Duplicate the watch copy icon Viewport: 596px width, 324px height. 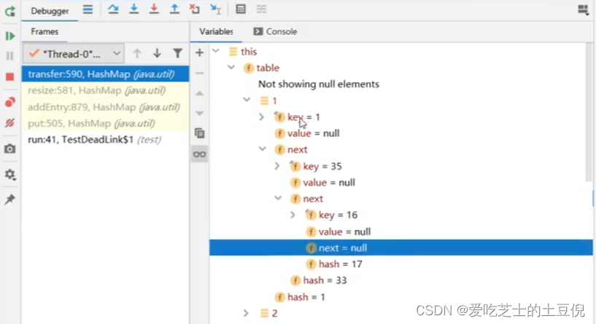[200, 133]
